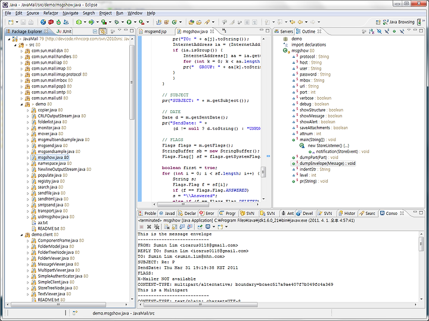Screen dimensions: 429x321
Task: Close the msgshow.java editor tab
Action: coord(212,32)
